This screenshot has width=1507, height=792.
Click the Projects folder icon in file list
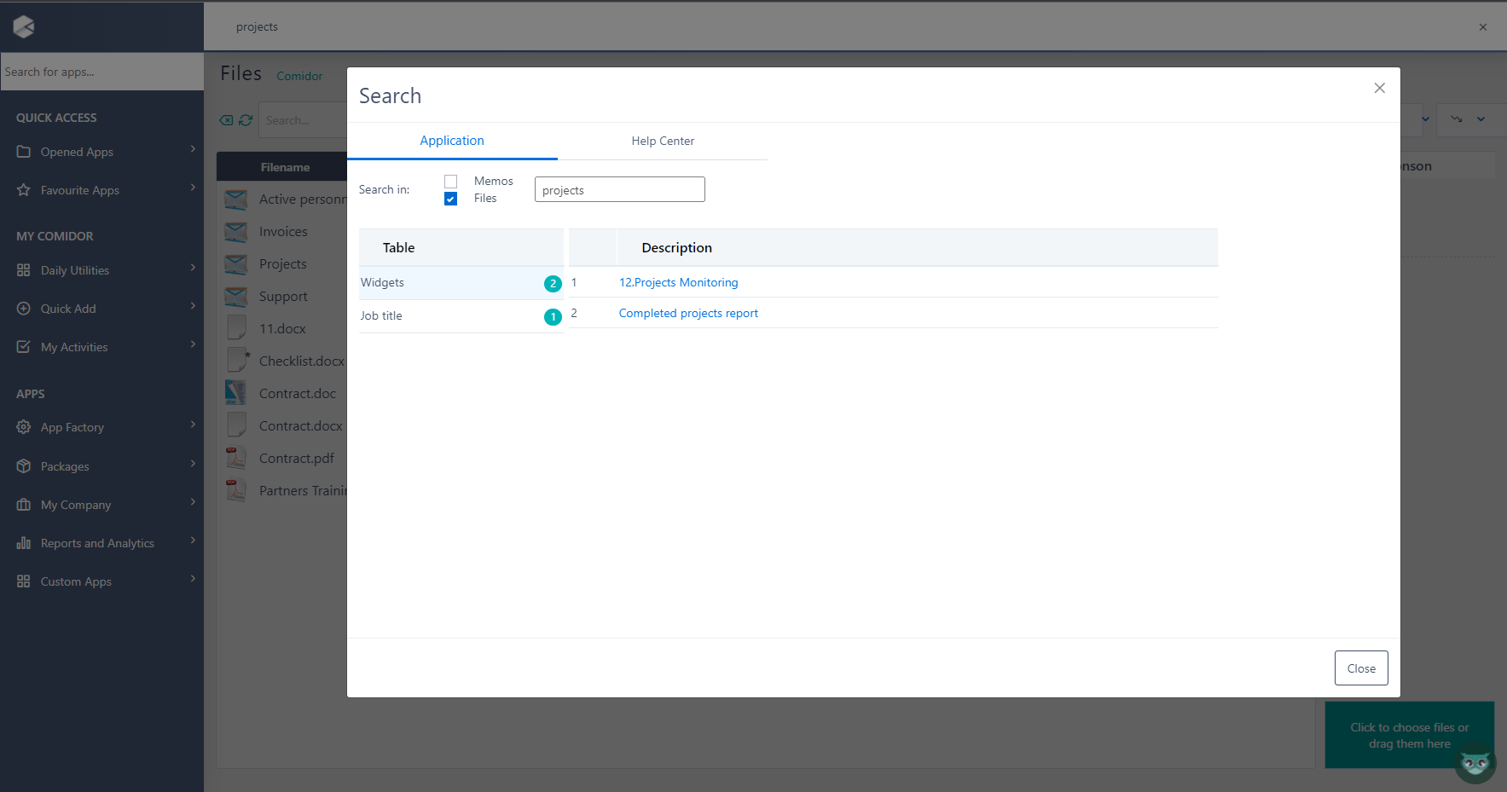click(x=236, y=264)
